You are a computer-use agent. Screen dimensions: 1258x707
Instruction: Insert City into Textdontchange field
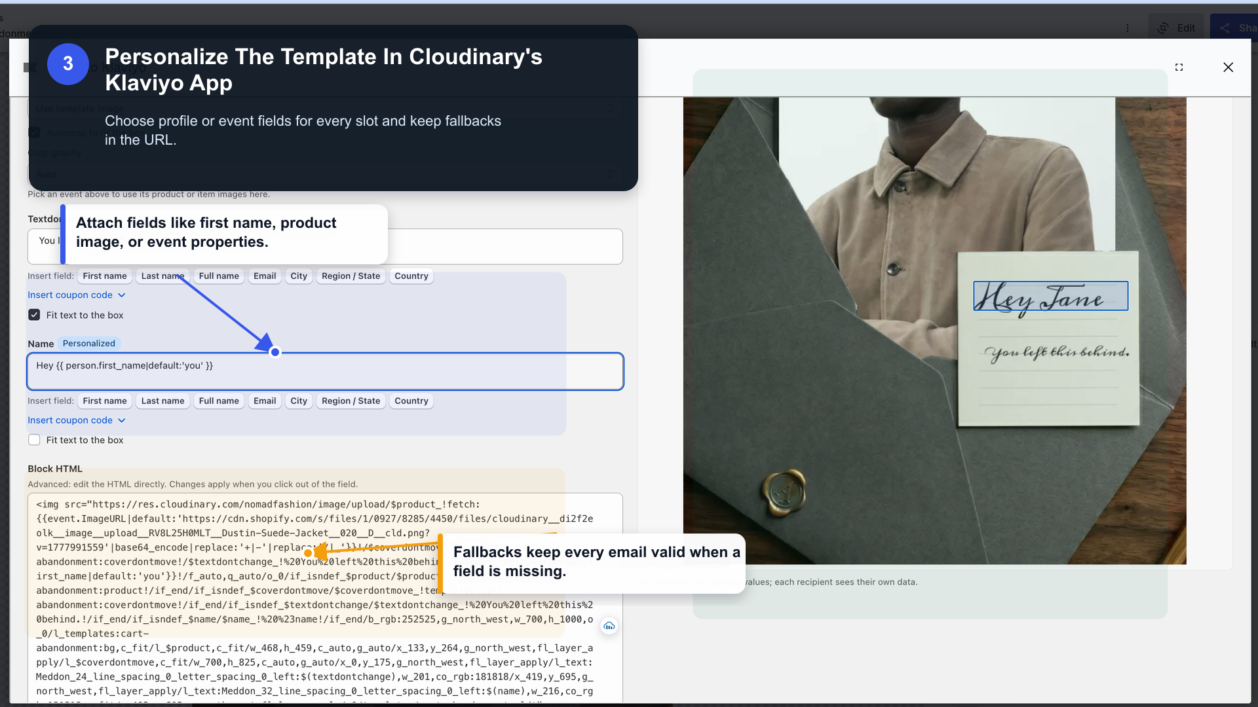coord(299,276)
